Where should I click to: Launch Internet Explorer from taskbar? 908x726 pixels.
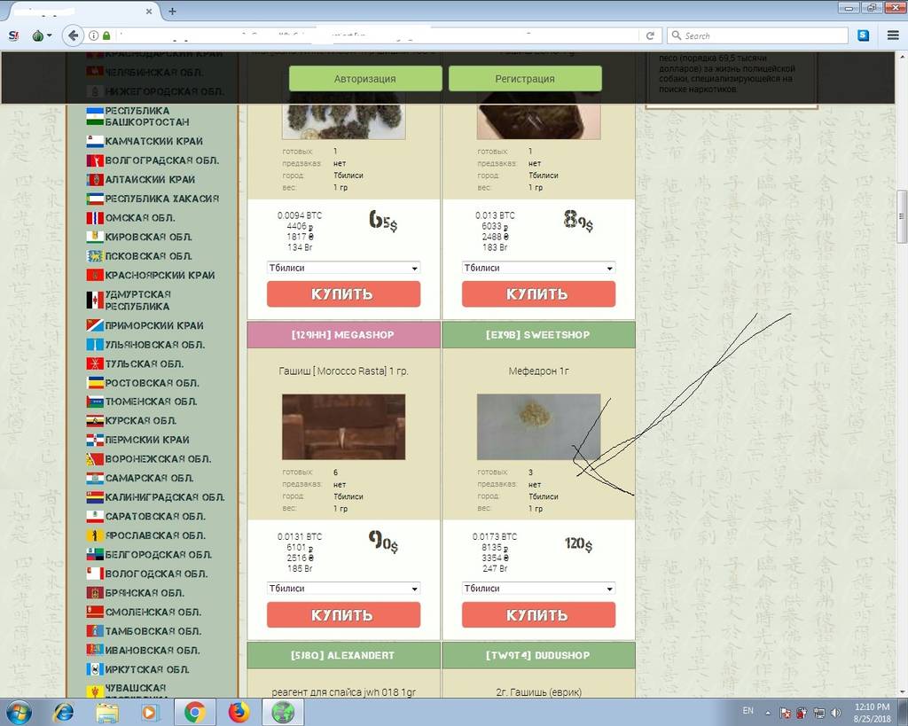63,712
